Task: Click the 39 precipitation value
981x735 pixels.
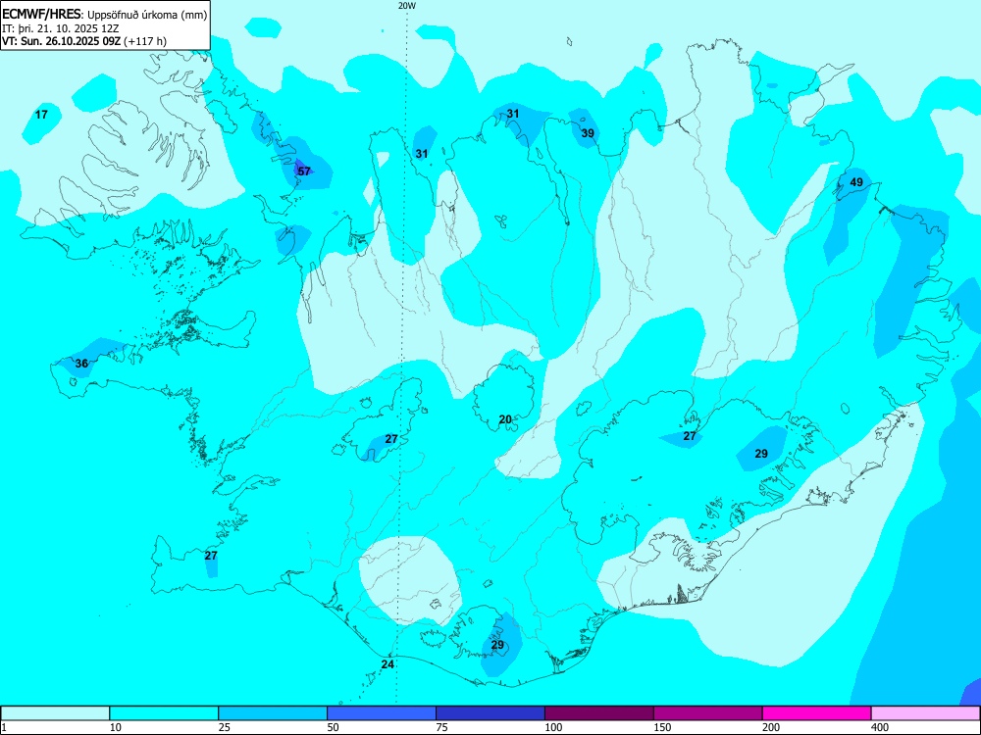Action: (588, 133)
